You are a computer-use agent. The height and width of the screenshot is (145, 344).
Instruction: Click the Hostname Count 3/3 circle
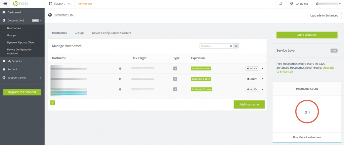(307, 112)
